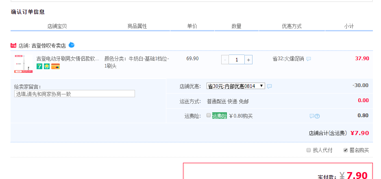Click the 小计 column header

coord(349,26)
